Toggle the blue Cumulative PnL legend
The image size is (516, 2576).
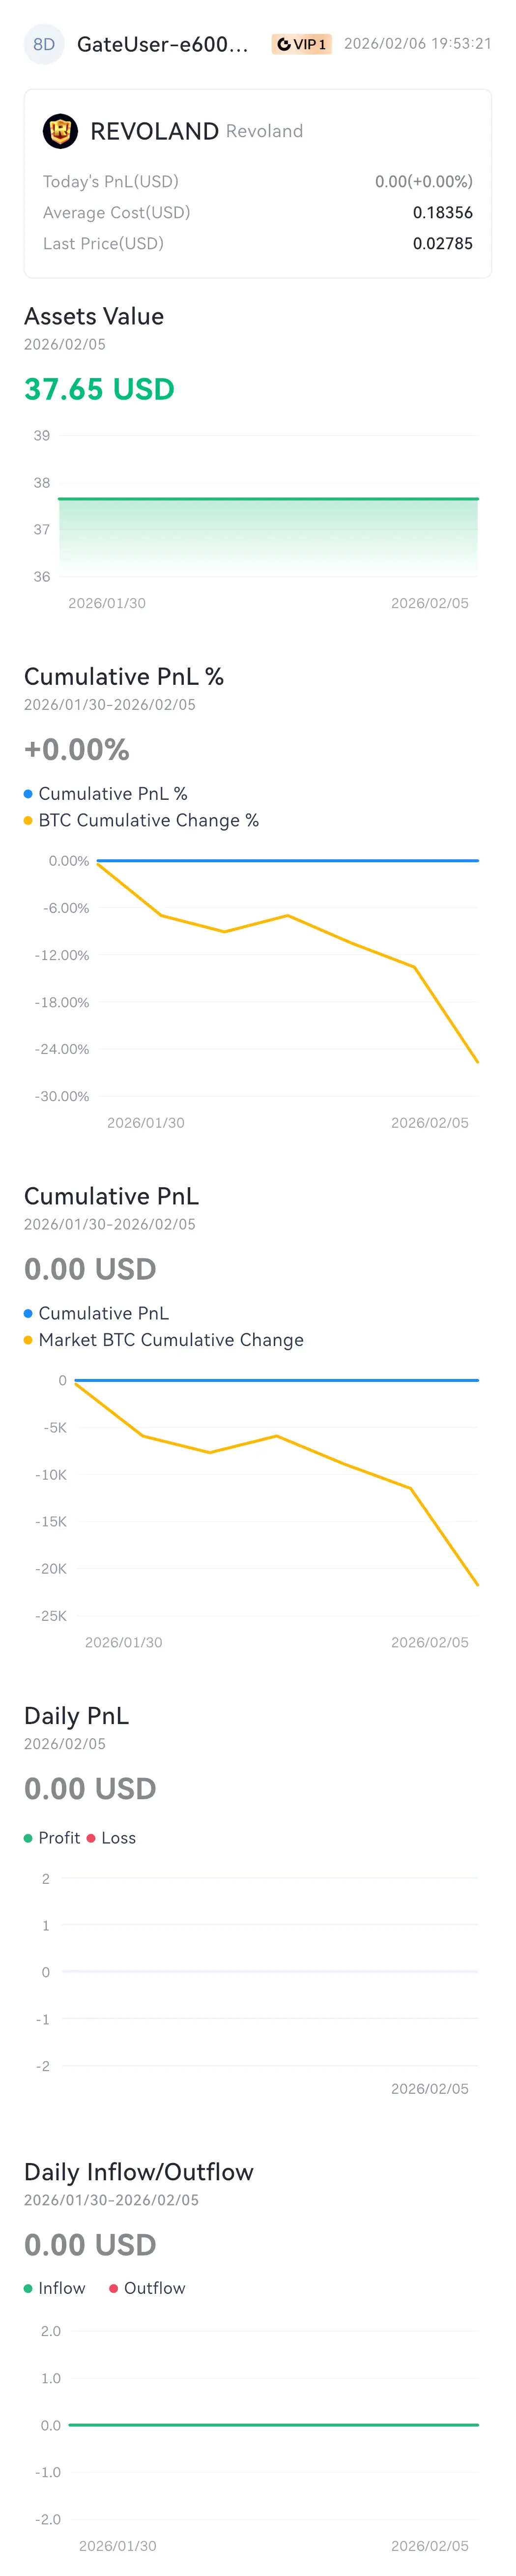click(x=96, y=1313)
